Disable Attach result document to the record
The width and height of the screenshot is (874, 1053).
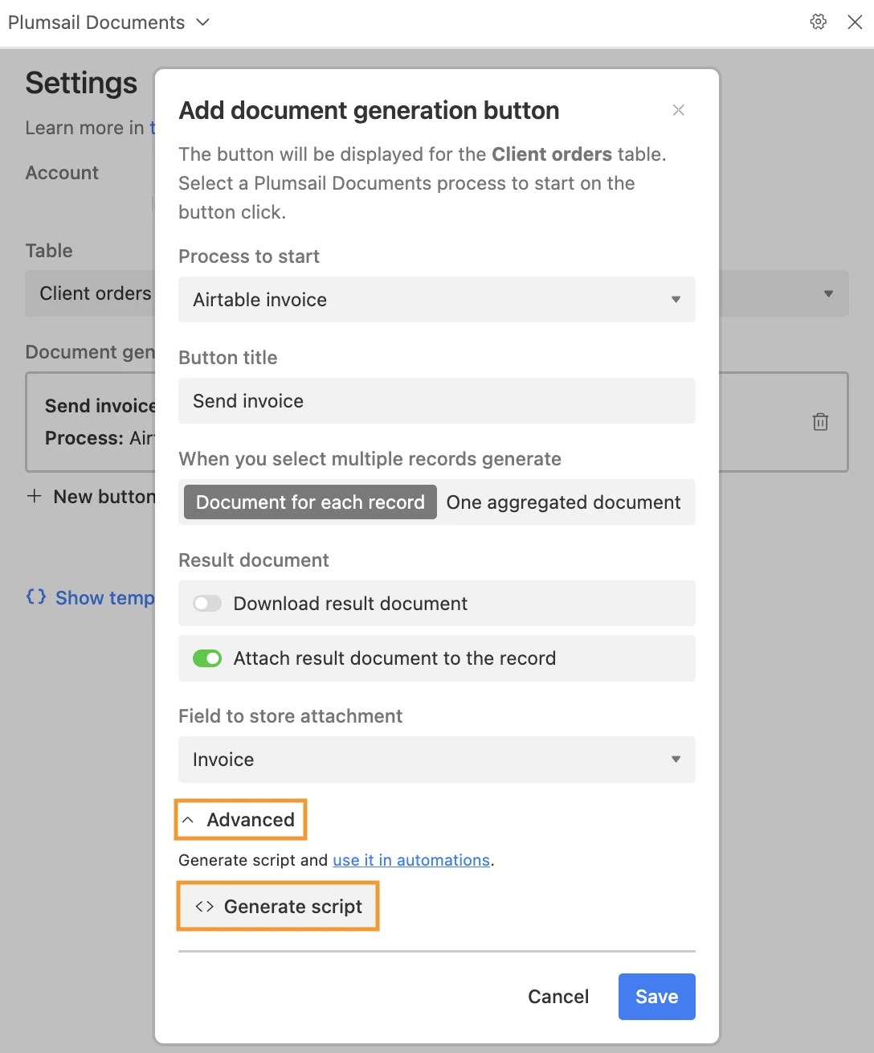pyautogui.click(x=206, y=658)
